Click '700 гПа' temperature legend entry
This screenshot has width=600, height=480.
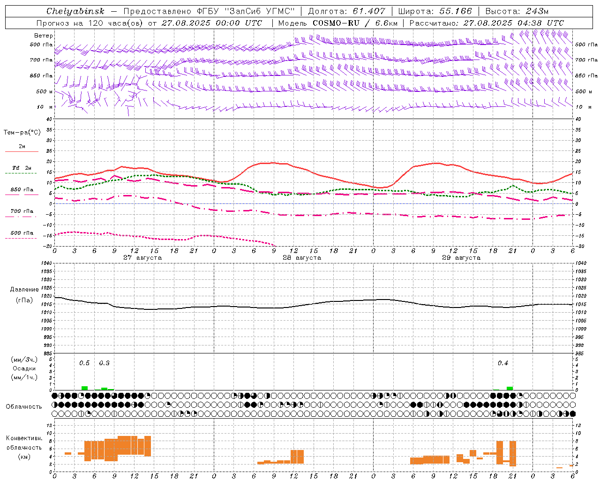22,211
